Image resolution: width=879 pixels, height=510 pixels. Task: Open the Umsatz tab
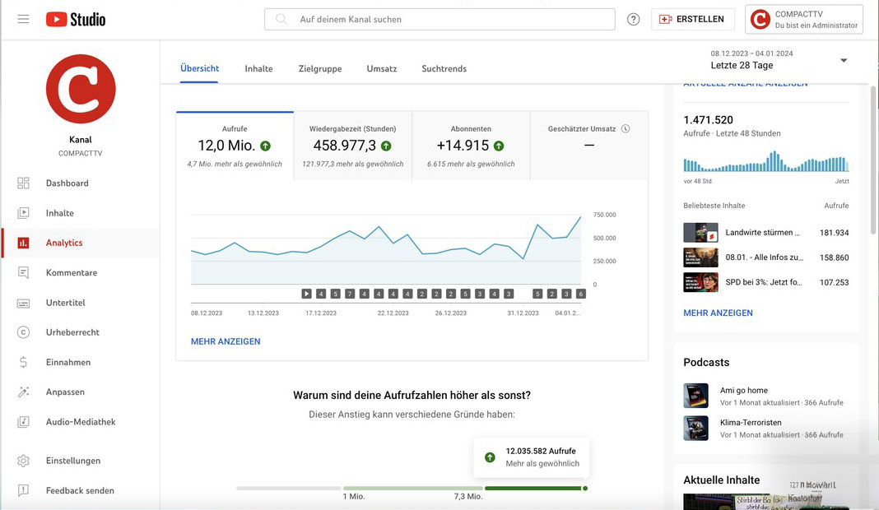382,68
